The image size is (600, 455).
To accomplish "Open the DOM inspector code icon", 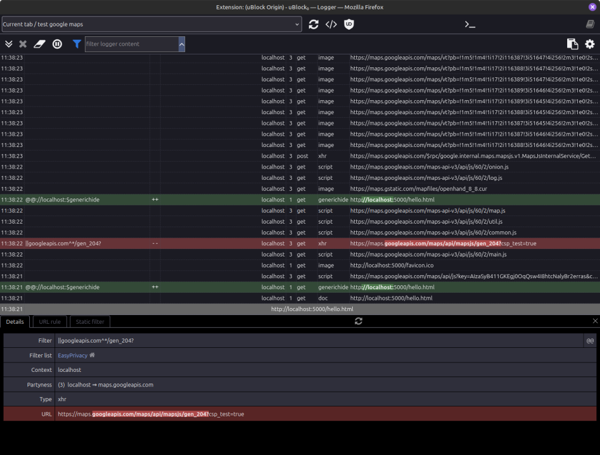I will [x=331, y=24].
